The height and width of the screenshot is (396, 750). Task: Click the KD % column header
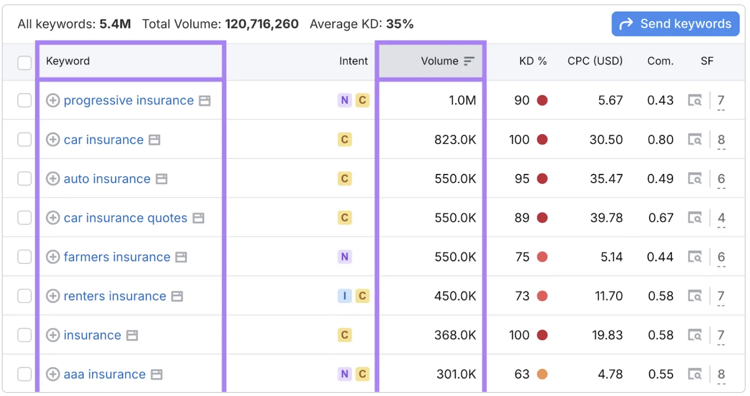pos(533,61)
